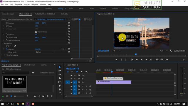Uncheck the Uniform Scale checkbox
The width and height of the screenshot is (188, 106).
pos(36,32)
